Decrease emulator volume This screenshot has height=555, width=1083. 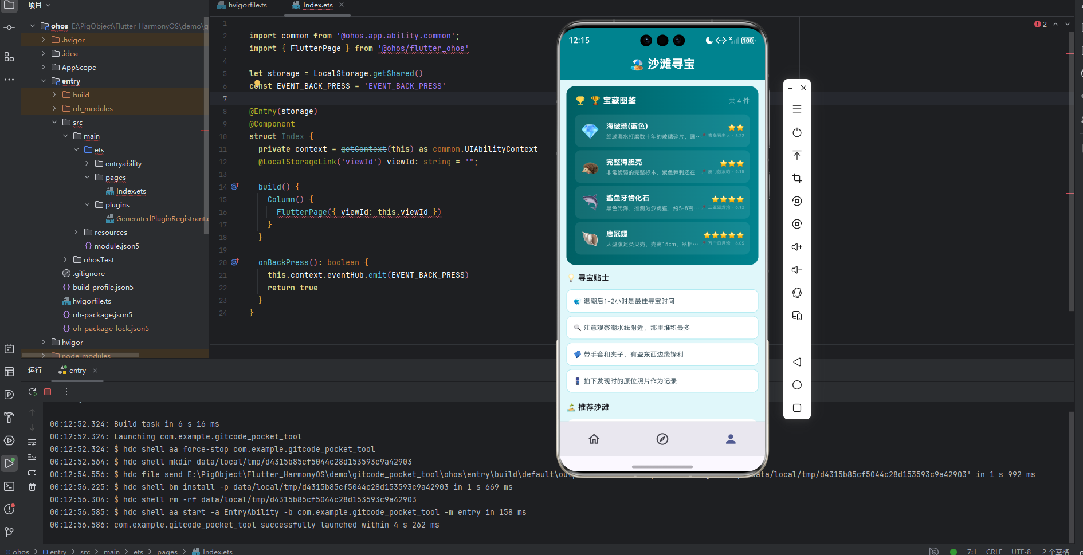797,270
